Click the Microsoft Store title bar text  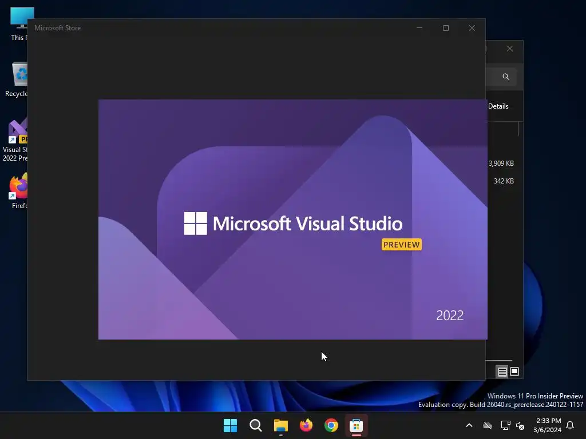(58, 28)
